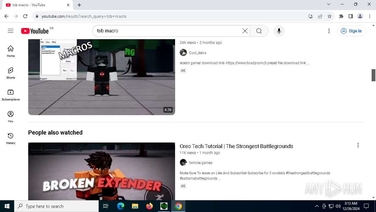Open History in the sidebar

tap(11, 138)
